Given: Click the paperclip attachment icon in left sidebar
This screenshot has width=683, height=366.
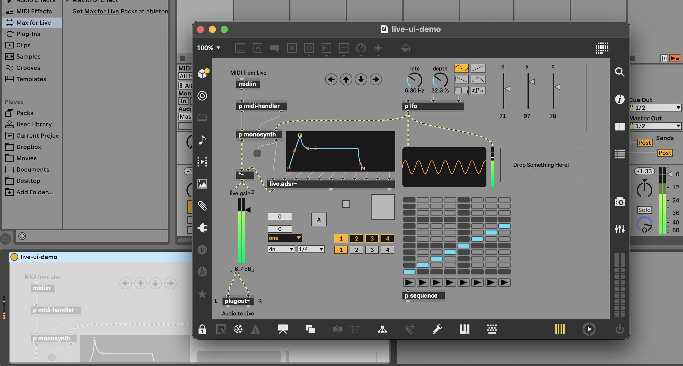Looking at the screenshot, I should tap(203, 205).
